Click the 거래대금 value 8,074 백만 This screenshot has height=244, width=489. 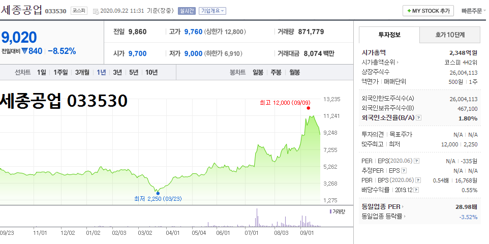(x=319, y=54)
